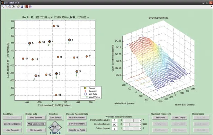Select sensor marker 5 on the map
The height and width of the screenshot is (135, 213).
(x=30, y=43)
